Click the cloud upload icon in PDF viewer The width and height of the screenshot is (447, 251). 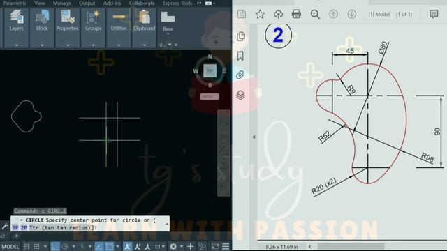click(278, 14)
